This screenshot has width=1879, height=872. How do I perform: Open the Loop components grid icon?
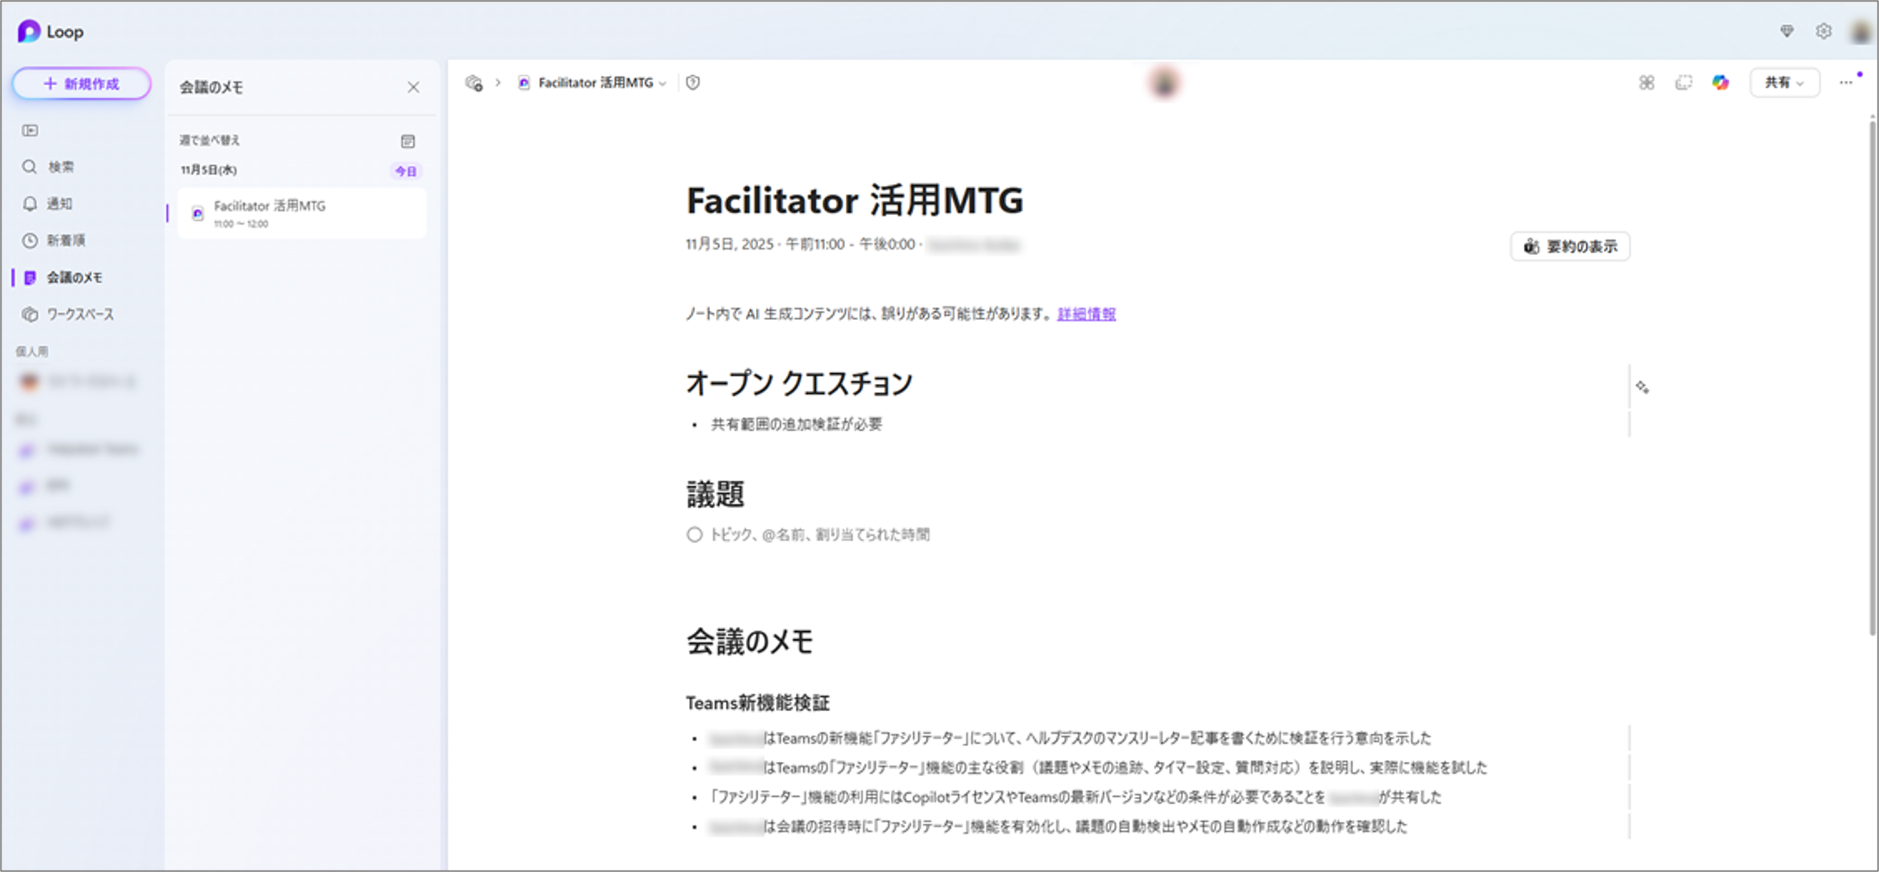[1646, 83]
